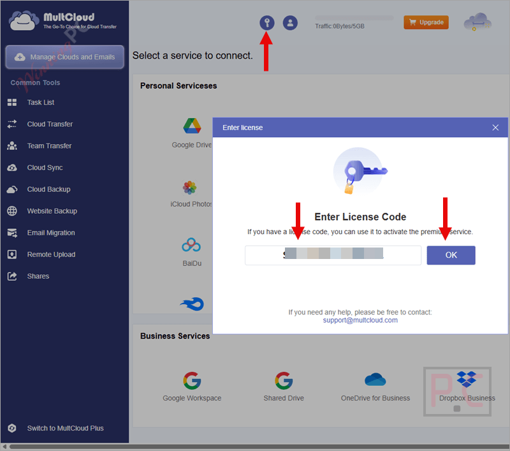Image resolution: width=510 pixels, height=451 pixels.
Task: Click the MultCloud Plus hexagon icon
Action: click(x=12, y=428)
